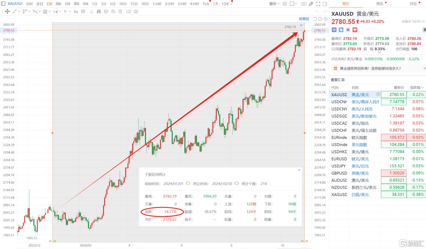
Task: Close the range selection on chart
Action: click(301, 25)
